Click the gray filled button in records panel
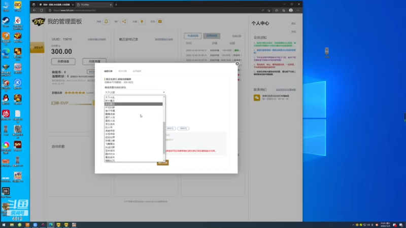The height and width of the screenshot is (228, 406). click(x=212, y=36)
